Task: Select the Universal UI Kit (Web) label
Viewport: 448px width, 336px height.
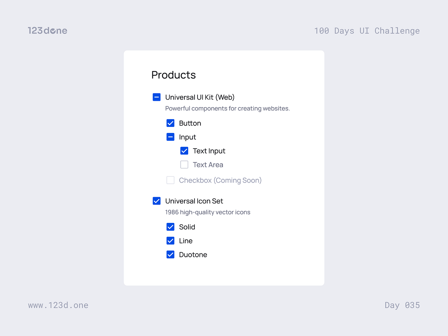Action: [200, 97]
